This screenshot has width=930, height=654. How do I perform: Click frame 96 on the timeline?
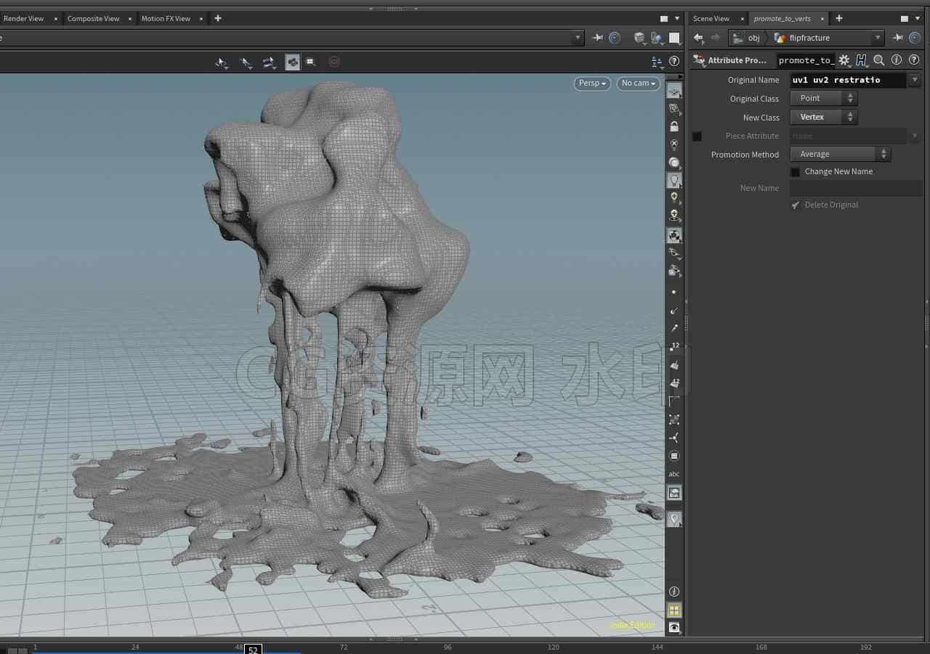[x=448, y=647]
